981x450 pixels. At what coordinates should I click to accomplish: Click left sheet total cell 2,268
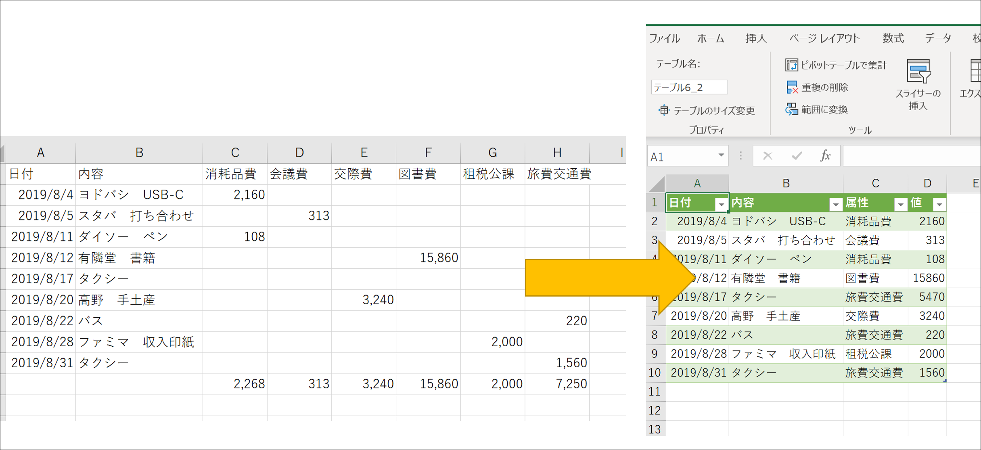tap(235, 384)
